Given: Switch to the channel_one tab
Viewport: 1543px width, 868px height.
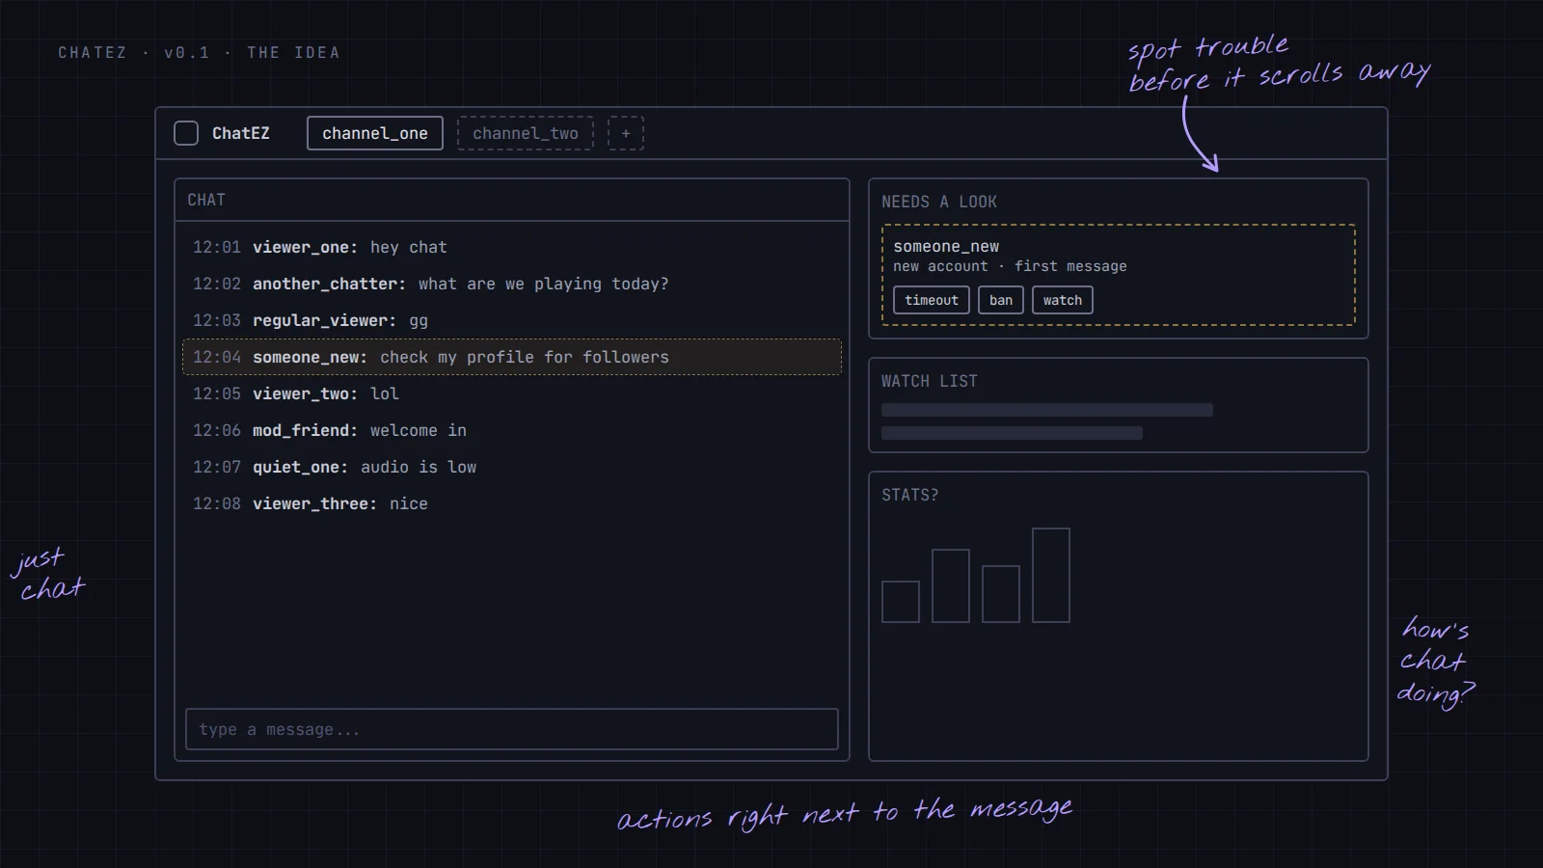Looking at the screenshot, I should click(375, 133).
